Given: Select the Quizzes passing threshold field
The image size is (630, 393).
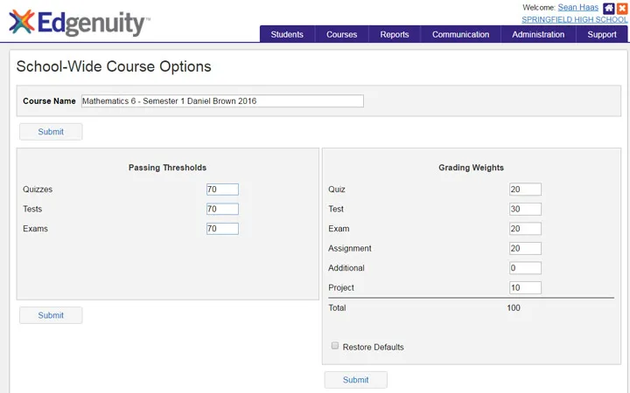Looking at the screenshot, I should tap(222, 190).
